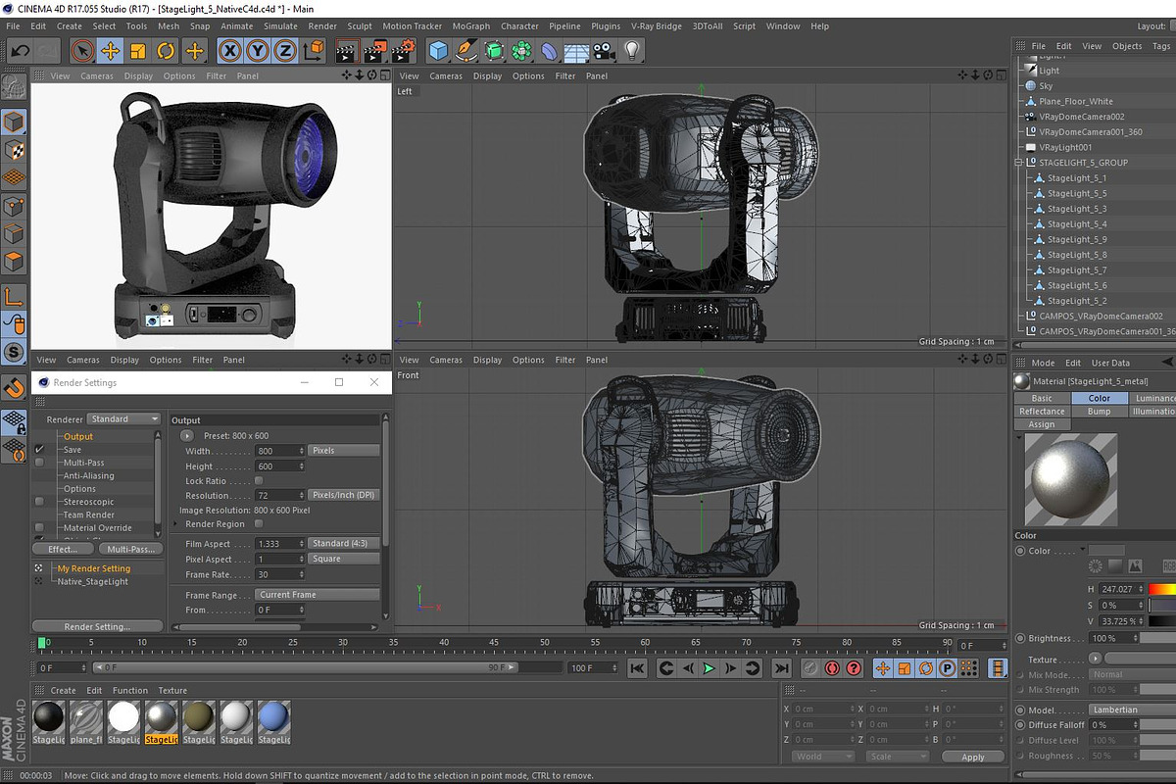Image resolution: width=1176 pixels, height=784 pixels.
Task: Switch to the Bump material tab
Action: (1099, 412)
